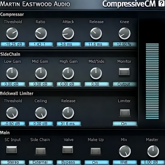The width and height of the screenshot is (165, 165).
Task: Click the Mid/Side knob
Action: tap(96, 73)
